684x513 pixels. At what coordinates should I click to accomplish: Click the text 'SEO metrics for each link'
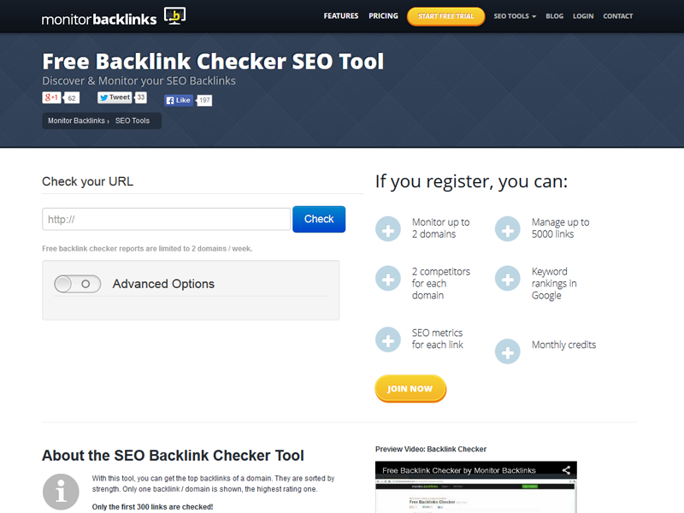click(437, 339)
